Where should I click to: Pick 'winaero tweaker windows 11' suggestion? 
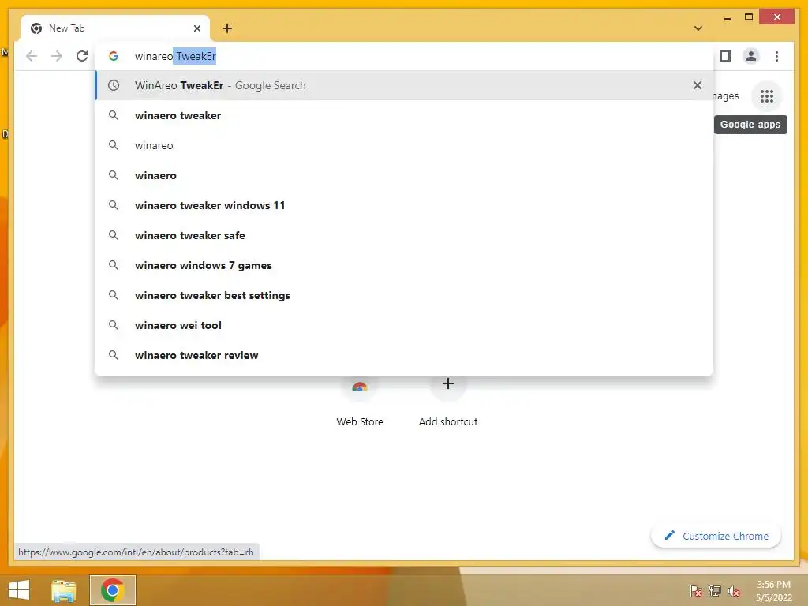tap(405, 205)
